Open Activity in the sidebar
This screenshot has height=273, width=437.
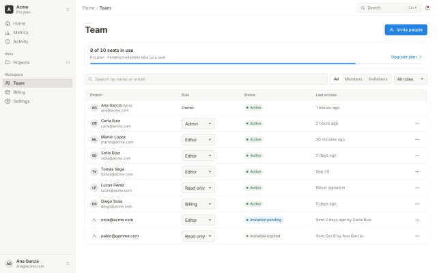[x=38, y=42]
